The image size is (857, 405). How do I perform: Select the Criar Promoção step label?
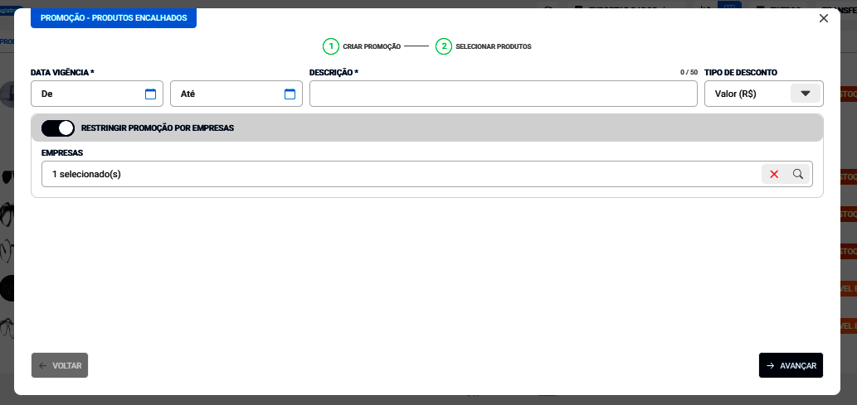click(x=372, y=47)
